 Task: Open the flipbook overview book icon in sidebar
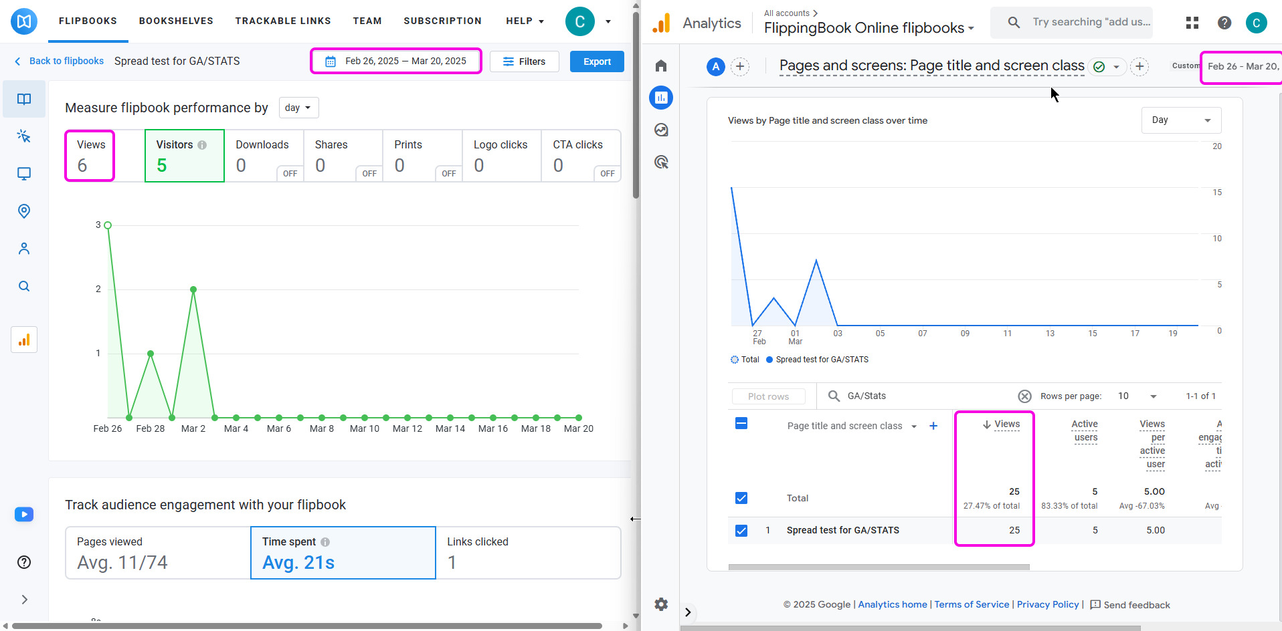point(24,99)
